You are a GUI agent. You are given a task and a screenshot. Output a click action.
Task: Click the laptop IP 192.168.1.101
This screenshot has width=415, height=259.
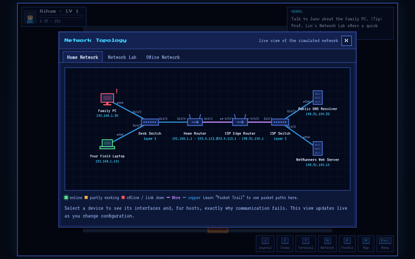point(107,161)
